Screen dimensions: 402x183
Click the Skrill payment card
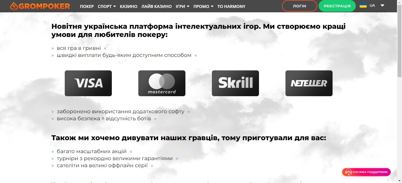pos(235,83)
